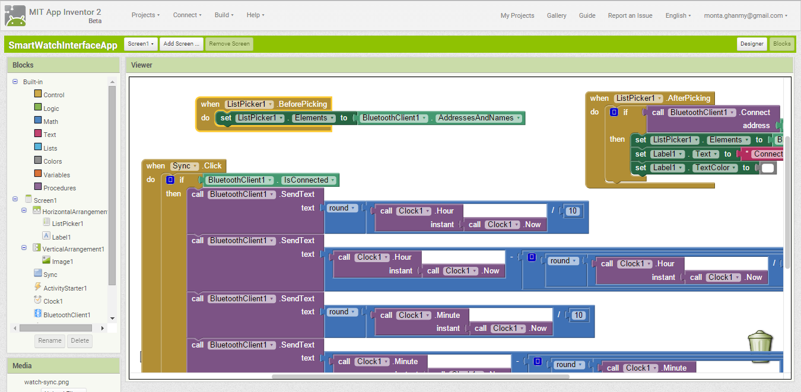
Task: Click the Delete button below the component tree
Action: (80, 341)
